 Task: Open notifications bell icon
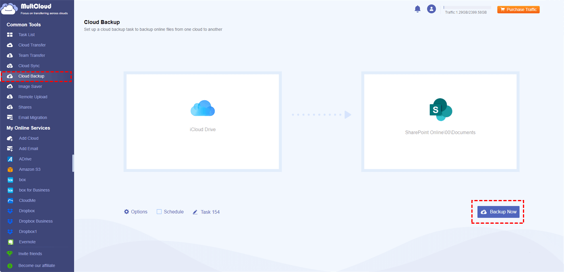coord(417,9)
